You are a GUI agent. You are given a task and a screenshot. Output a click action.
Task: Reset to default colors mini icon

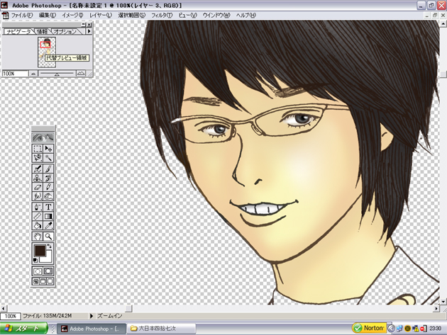click(x=35, y=260)
